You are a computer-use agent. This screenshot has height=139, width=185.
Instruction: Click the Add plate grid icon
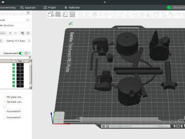(58, 14)
